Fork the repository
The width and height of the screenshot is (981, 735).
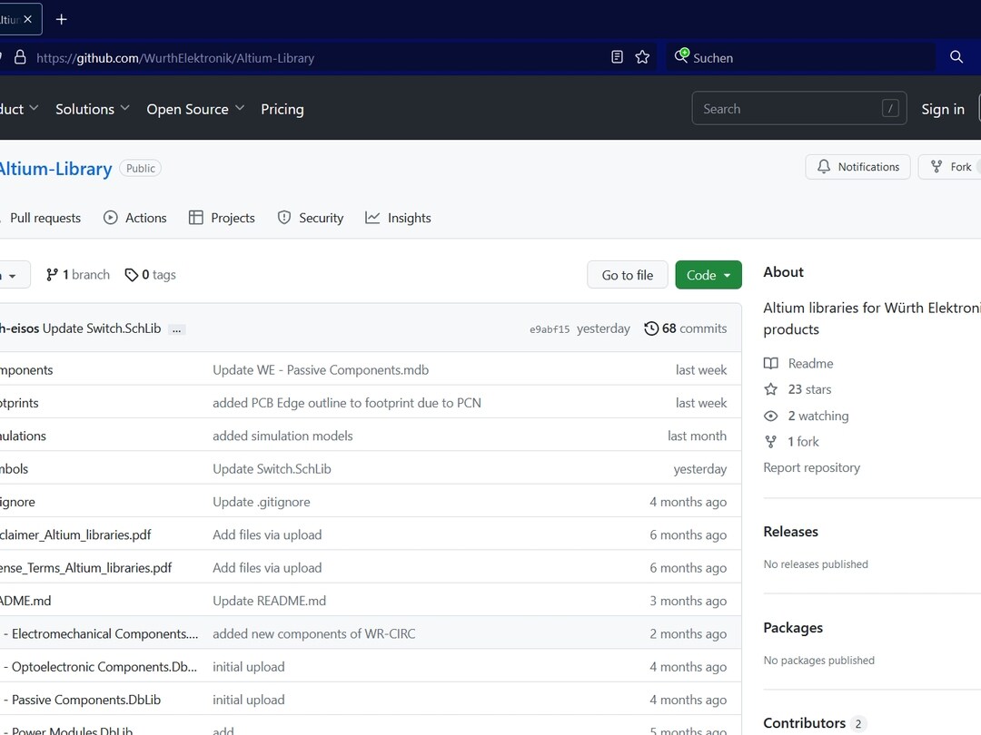click(951, 167)
